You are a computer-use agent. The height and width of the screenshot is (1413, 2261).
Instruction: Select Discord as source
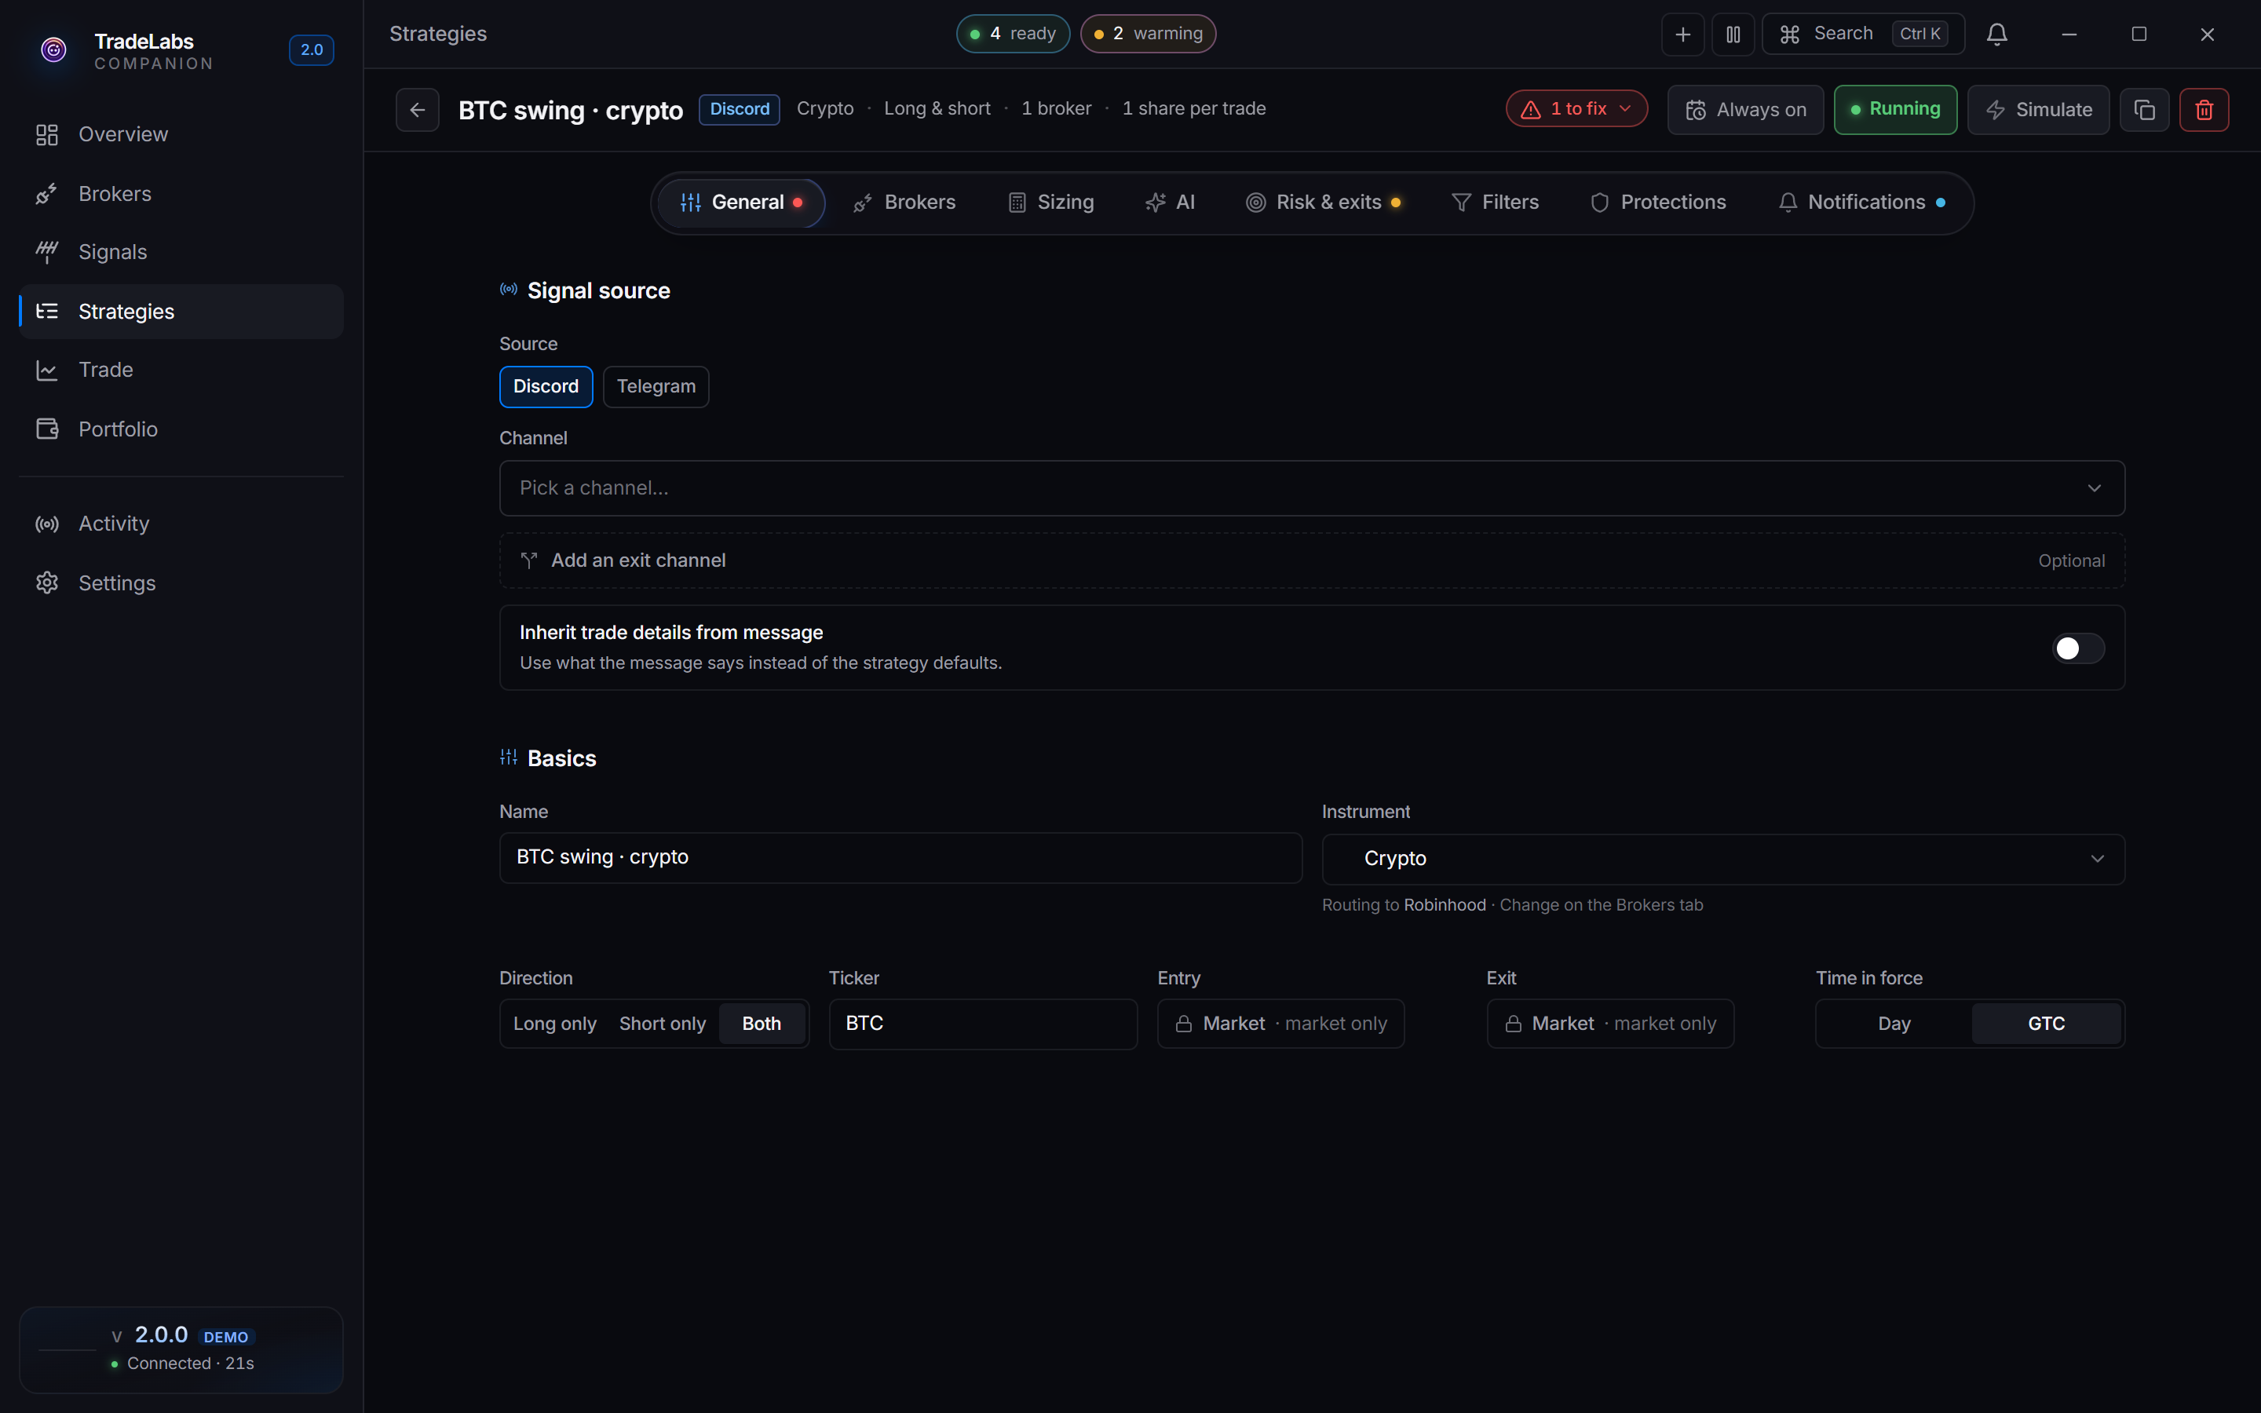click(546, 387)
